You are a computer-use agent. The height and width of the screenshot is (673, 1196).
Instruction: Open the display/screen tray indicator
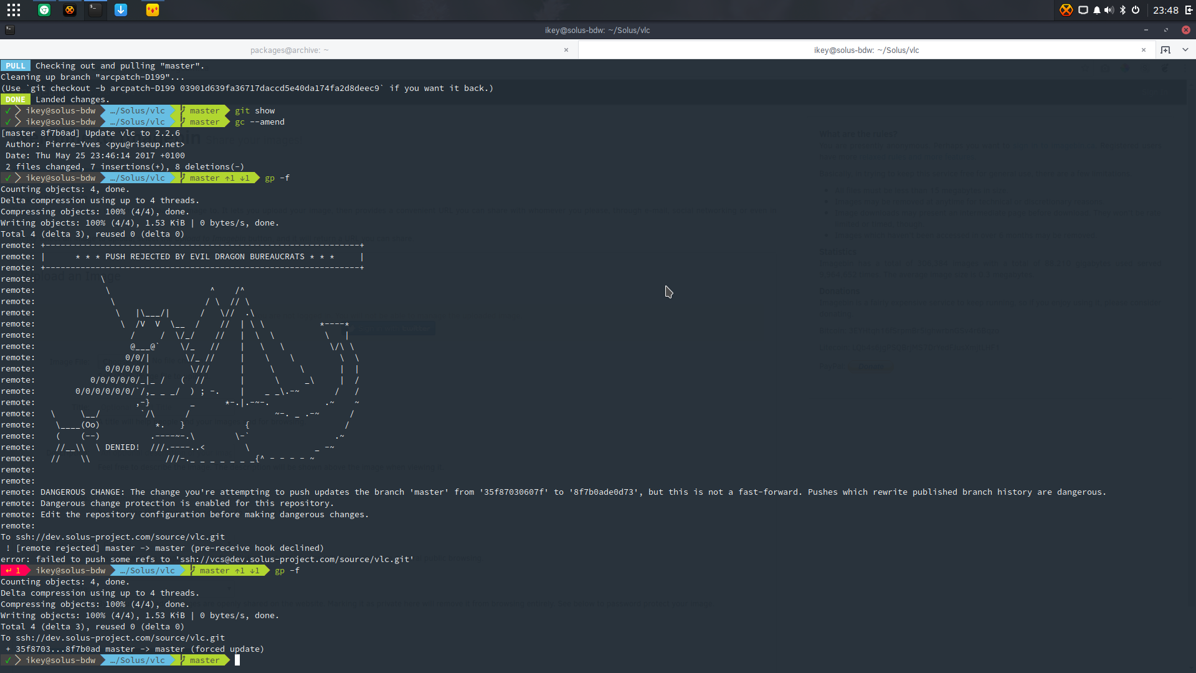click(x=1083, y=10)
